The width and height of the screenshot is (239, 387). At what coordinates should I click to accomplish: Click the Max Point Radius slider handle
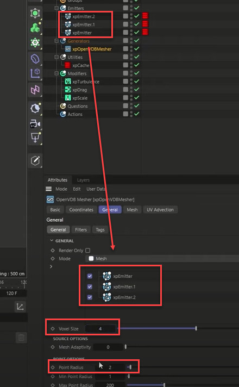164,385
